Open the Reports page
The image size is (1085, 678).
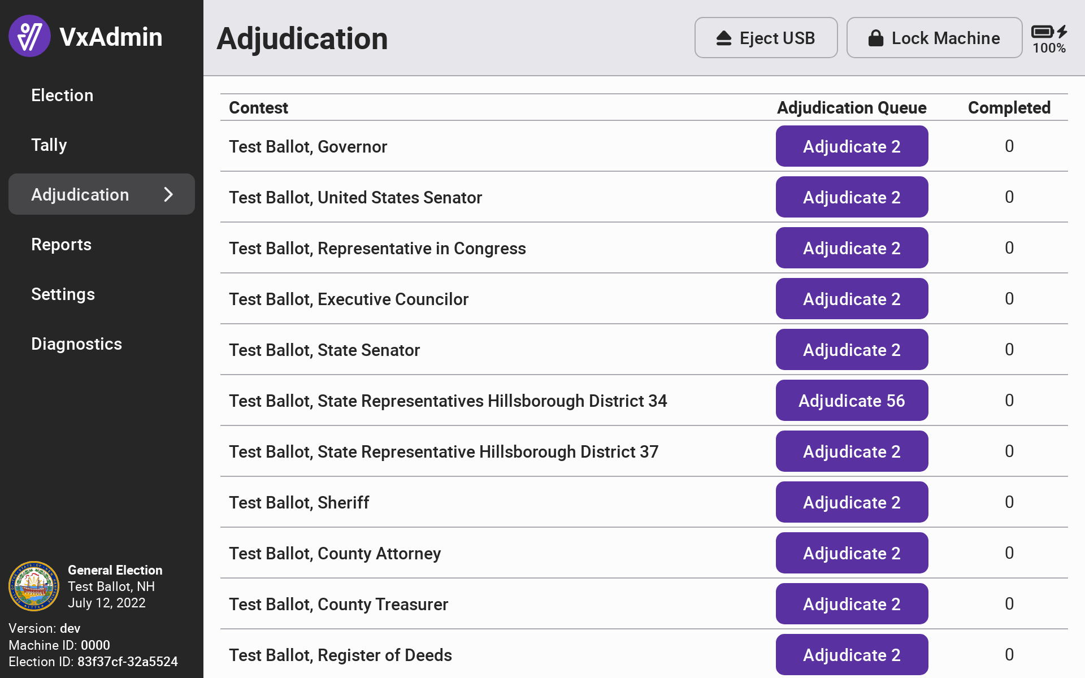click(61, 244)
